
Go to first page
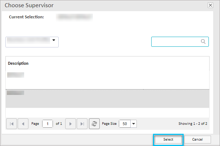pos(12,124)
